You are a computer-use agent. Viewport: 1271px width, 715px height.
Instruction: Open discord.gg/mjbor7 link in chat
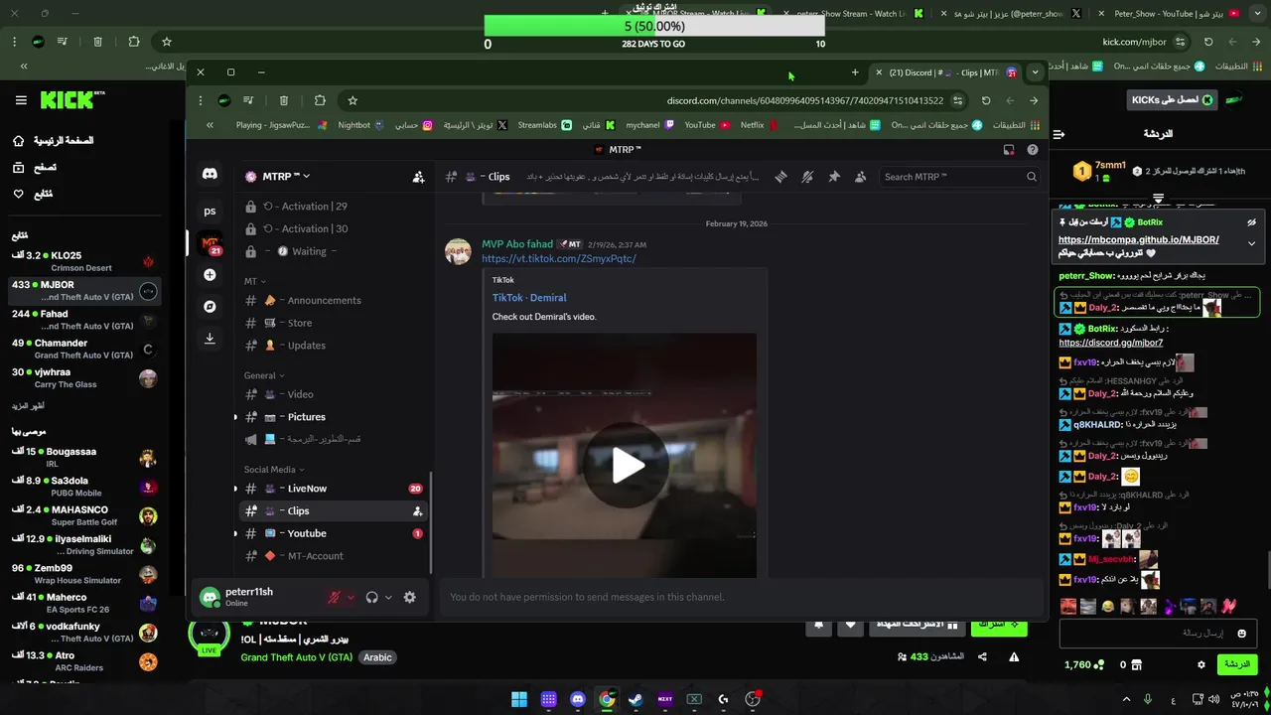point(1110,343)
